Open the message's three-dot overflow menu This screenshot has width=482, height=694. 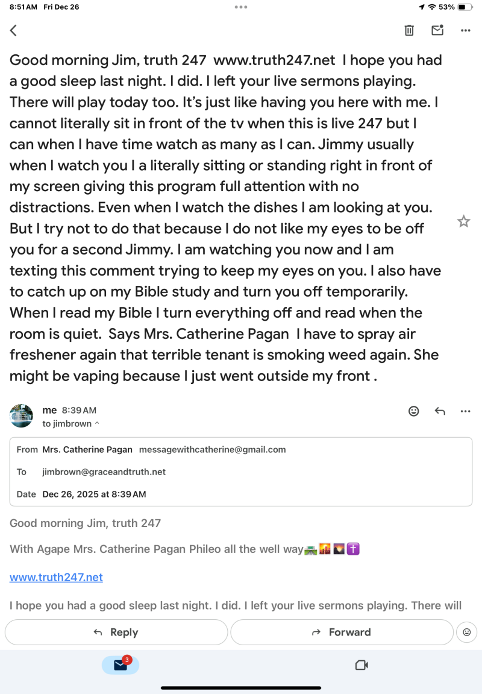[x=465, y=411]
